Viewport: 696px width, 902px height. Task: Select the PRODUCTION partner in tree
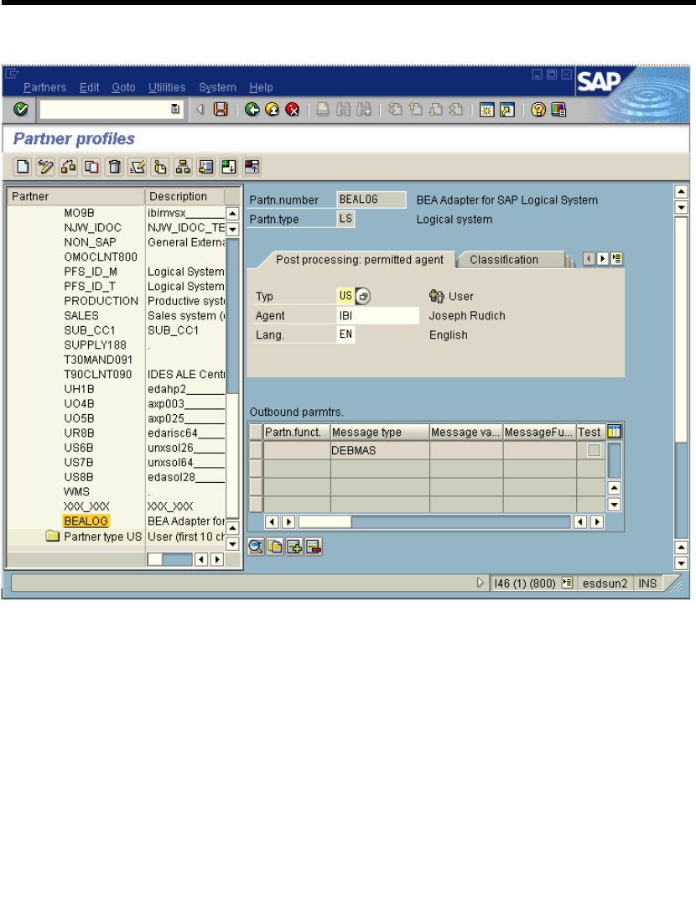[x=101, y=301]
